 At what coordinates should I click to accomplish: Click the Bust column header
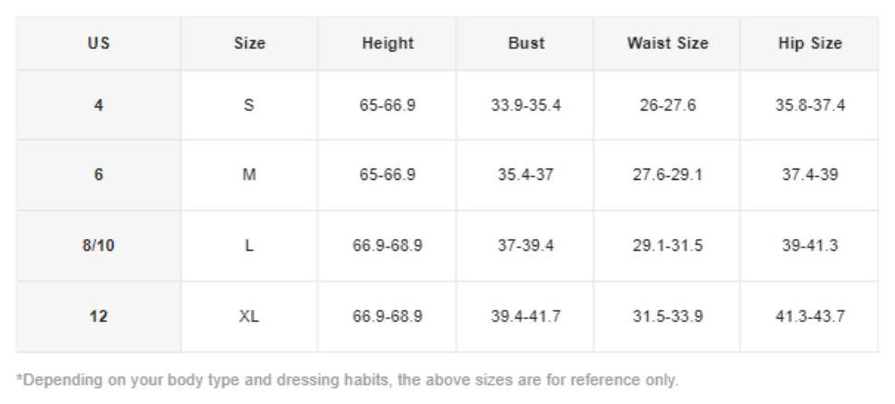(x=526, y=43)
